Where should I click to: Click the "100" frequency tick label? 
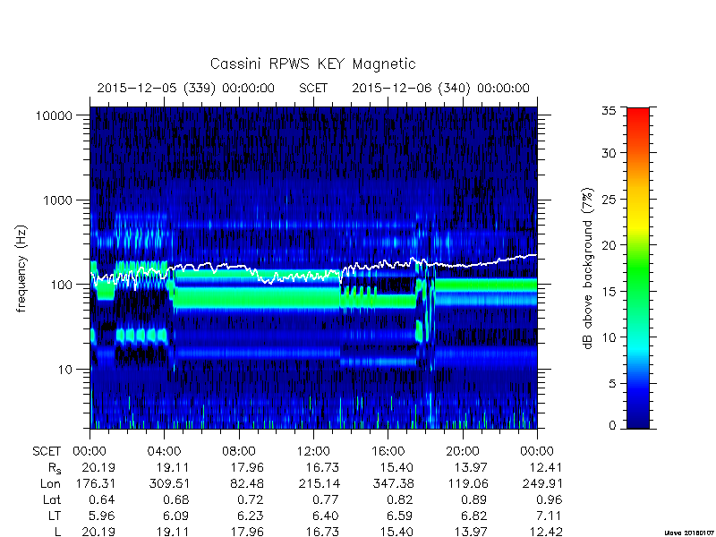(x=61, y=285)
